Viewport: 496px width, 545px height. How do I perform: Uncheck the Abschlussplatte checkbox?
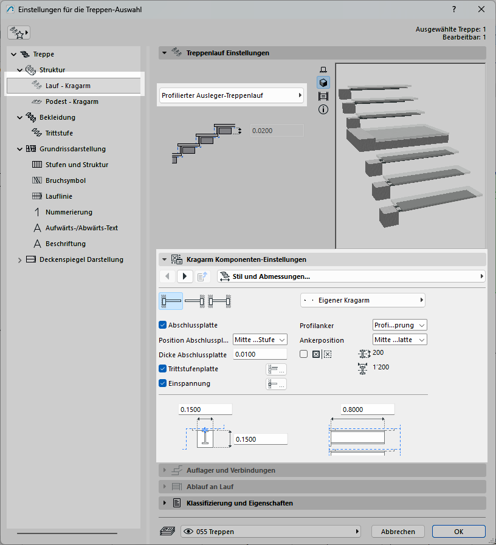[x=162, y=325]
